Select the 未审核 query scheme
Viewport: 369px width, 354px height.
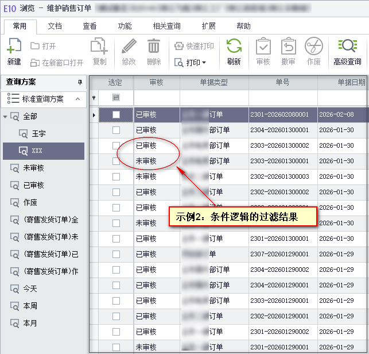click(33, 168)
